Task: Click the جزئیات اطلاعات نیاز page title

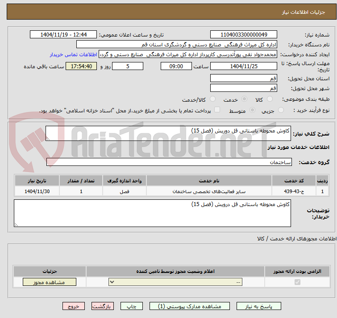Action: (x=304, y=12)
